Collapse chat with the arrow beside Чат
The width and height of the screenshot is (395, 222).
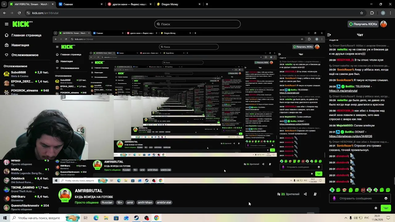[x=329, y=35]
